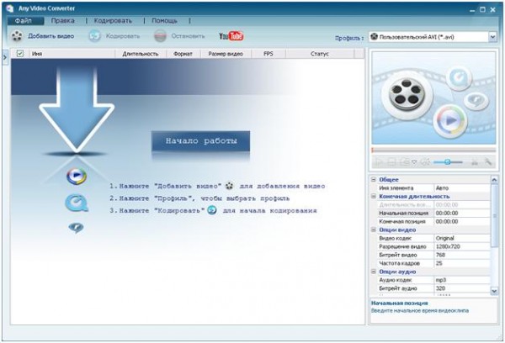Screen dimensions: 505x343
Task: Click the Any Video Converter title icon
Action: (9, 8)
